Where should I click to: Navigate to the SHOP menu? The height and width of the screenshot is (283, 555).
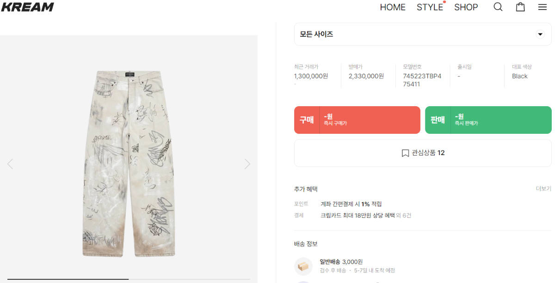[466, 7]
